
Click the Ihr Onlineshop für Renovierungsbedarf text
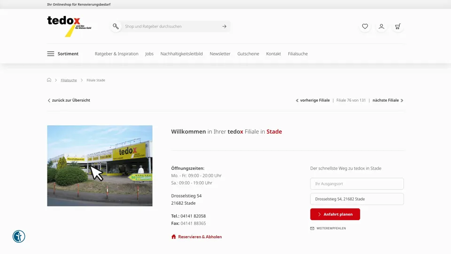tap(79, 4)
